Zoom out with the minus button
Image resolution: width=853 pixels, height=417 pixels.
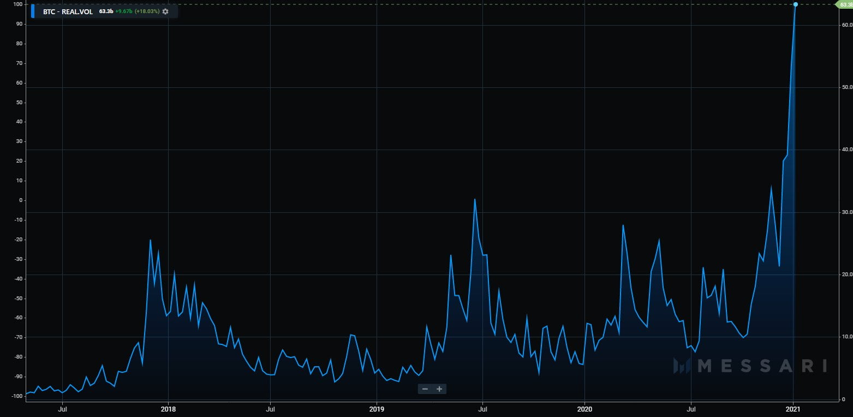tap(425, 389)
